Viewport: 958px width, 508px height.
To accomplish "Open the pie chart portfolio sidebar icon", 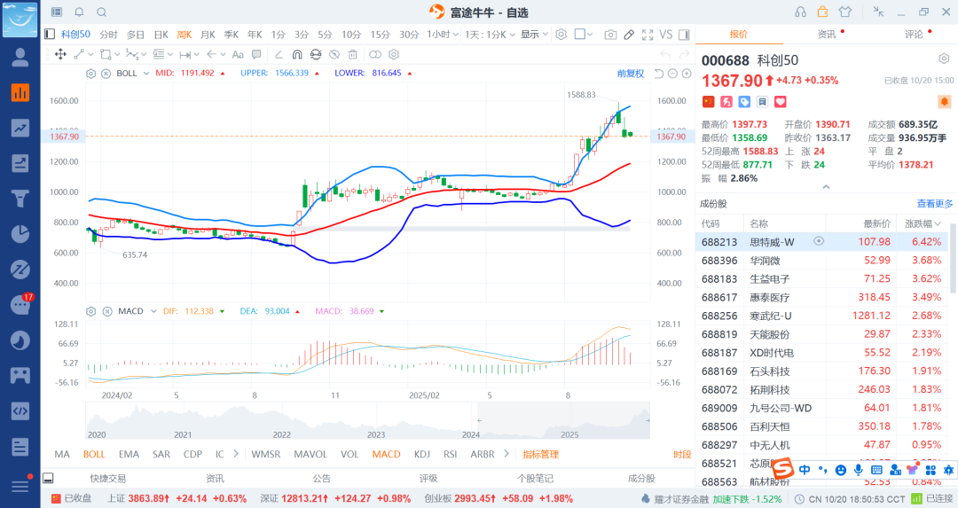I will (x=20, y=234).
